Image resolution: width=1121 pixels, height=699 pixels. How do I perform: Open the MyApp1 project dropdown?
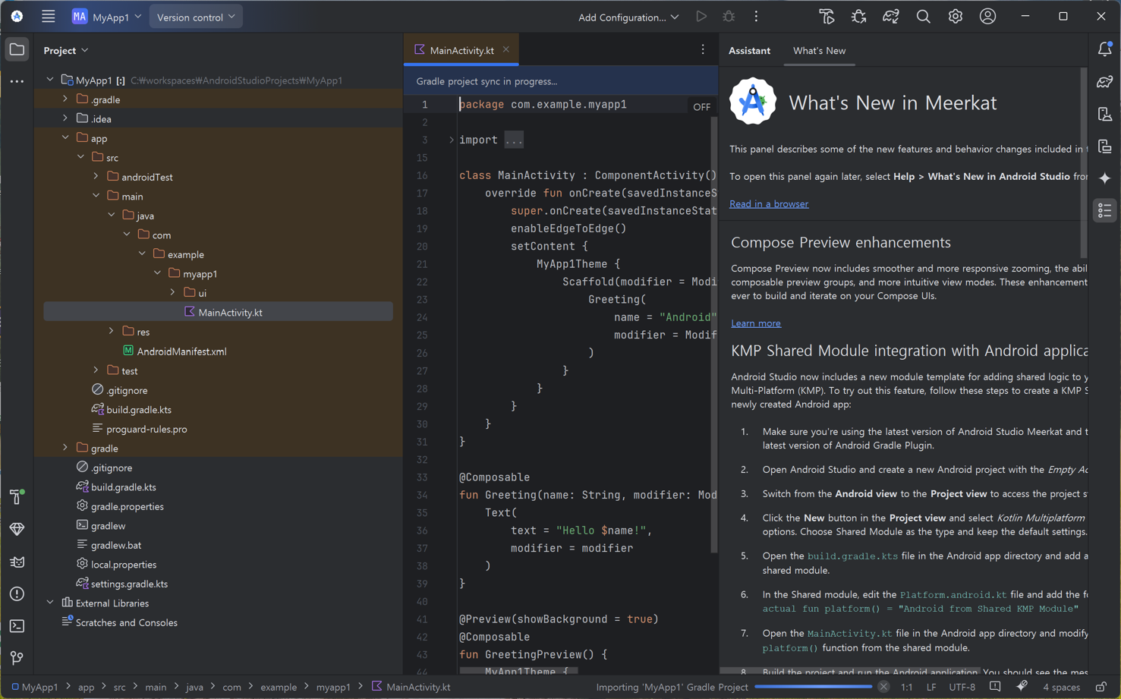pyautogui.click(x=107, y=17)
